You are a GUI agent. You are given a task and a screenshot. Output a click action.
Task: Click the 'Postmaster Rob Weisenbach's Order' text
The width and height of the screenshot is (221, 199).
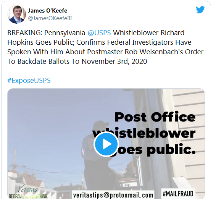point(145,52)
